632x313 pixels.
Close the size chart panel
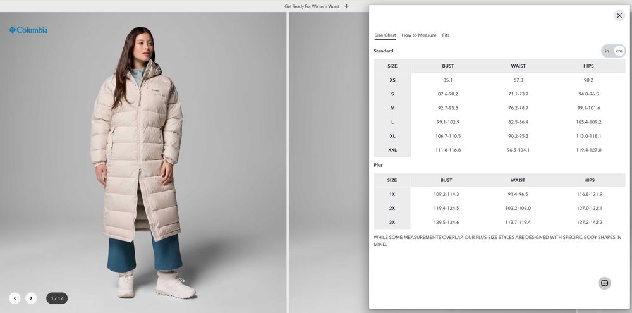619,16
